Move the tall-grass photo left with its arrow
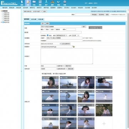Image resolution: width=129 pixels, height=129 pixels. [97, 115]
